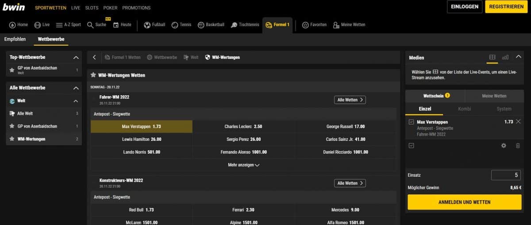Screen dimensions: 531x225
Task: Click the Formel 1 sport icon
Action: [269, 25]
